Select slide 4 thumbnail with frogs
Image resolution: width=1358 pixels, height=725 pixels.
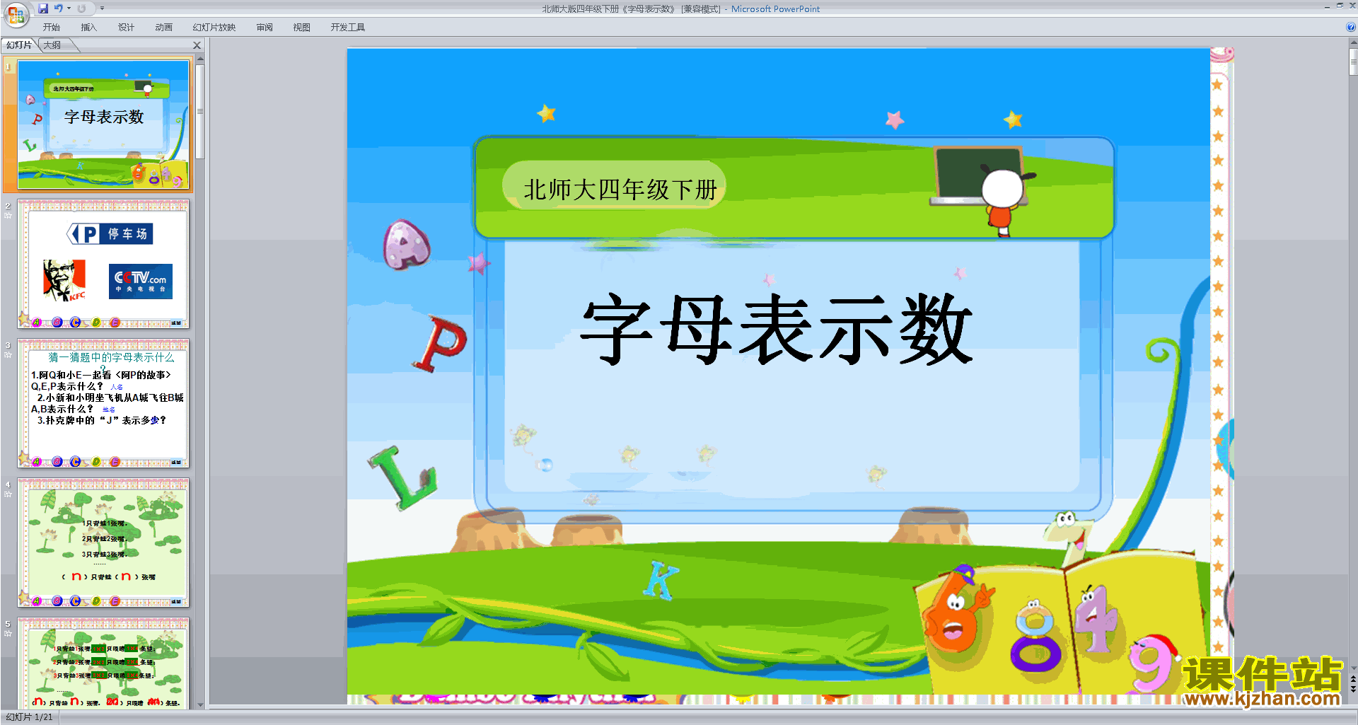[x=103, y=542]
